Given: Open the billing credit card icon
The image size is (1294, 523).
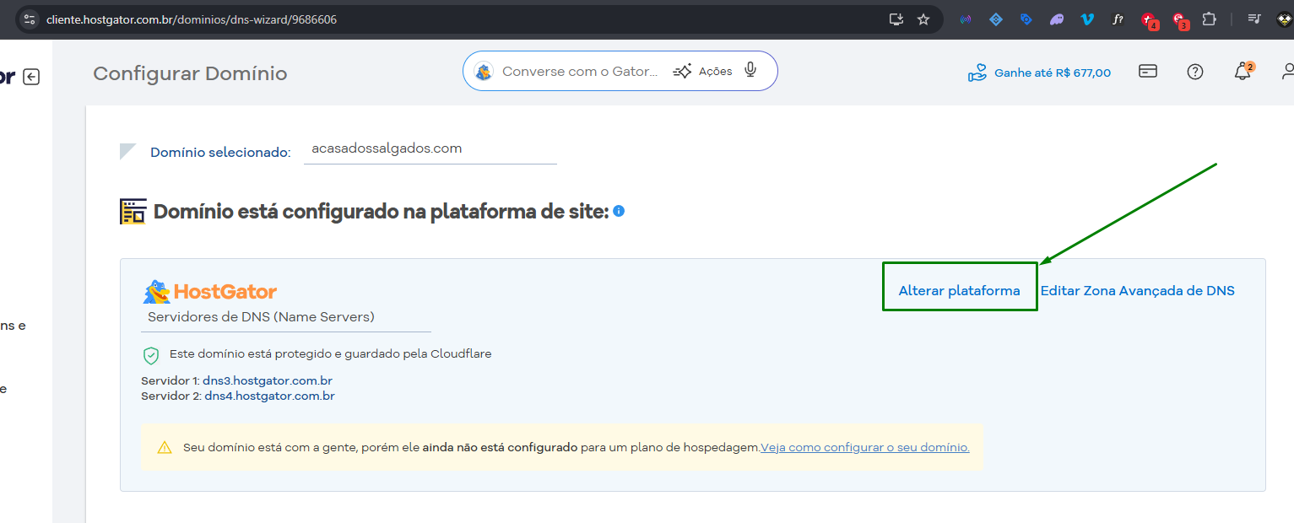Looking at the screenshot, I should coord(1148,72).
